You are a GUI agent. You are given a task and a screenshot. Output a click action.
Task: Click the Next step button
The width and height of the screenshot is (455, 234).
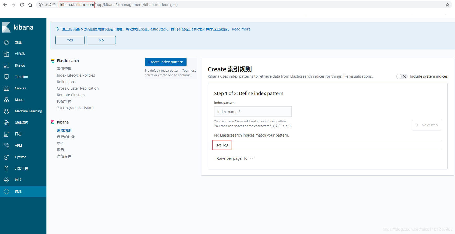(x=427, y=125)
